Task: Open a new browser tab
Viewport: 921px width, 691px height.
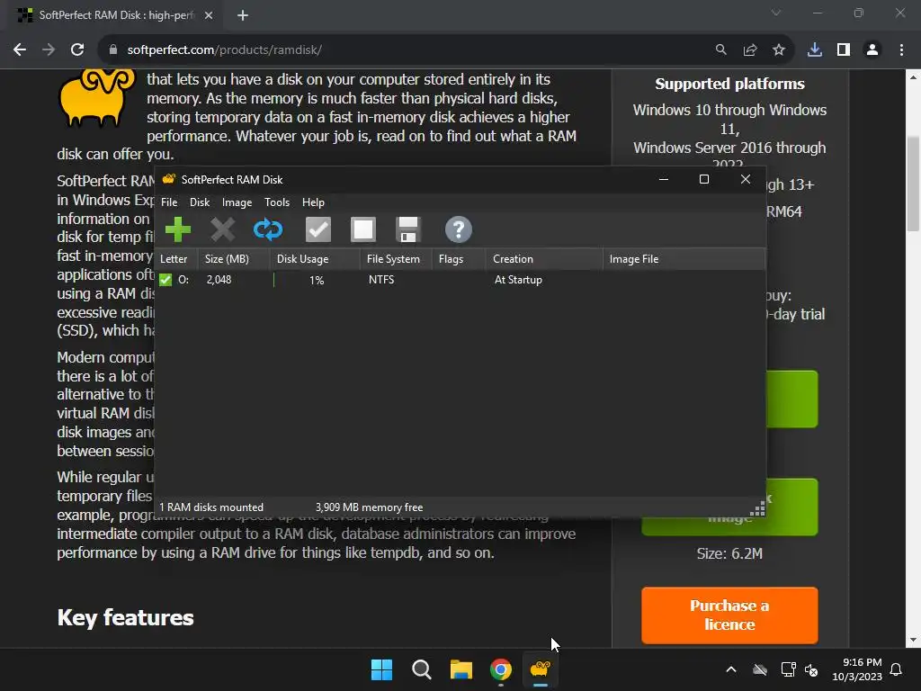Action: point(243,15)
